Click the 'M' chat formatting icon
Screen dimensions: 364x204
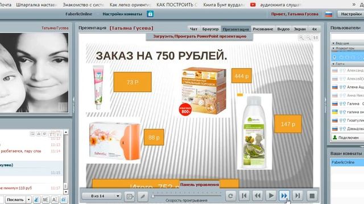click(45, 199)
